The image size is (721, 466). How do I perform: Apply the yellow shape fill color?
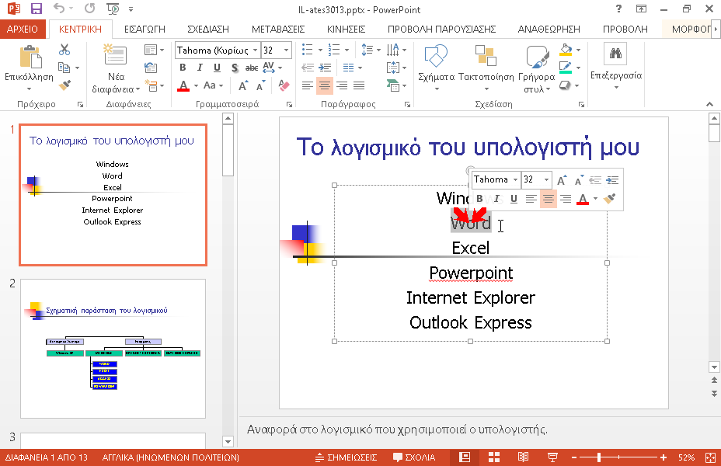coord(566,50)
